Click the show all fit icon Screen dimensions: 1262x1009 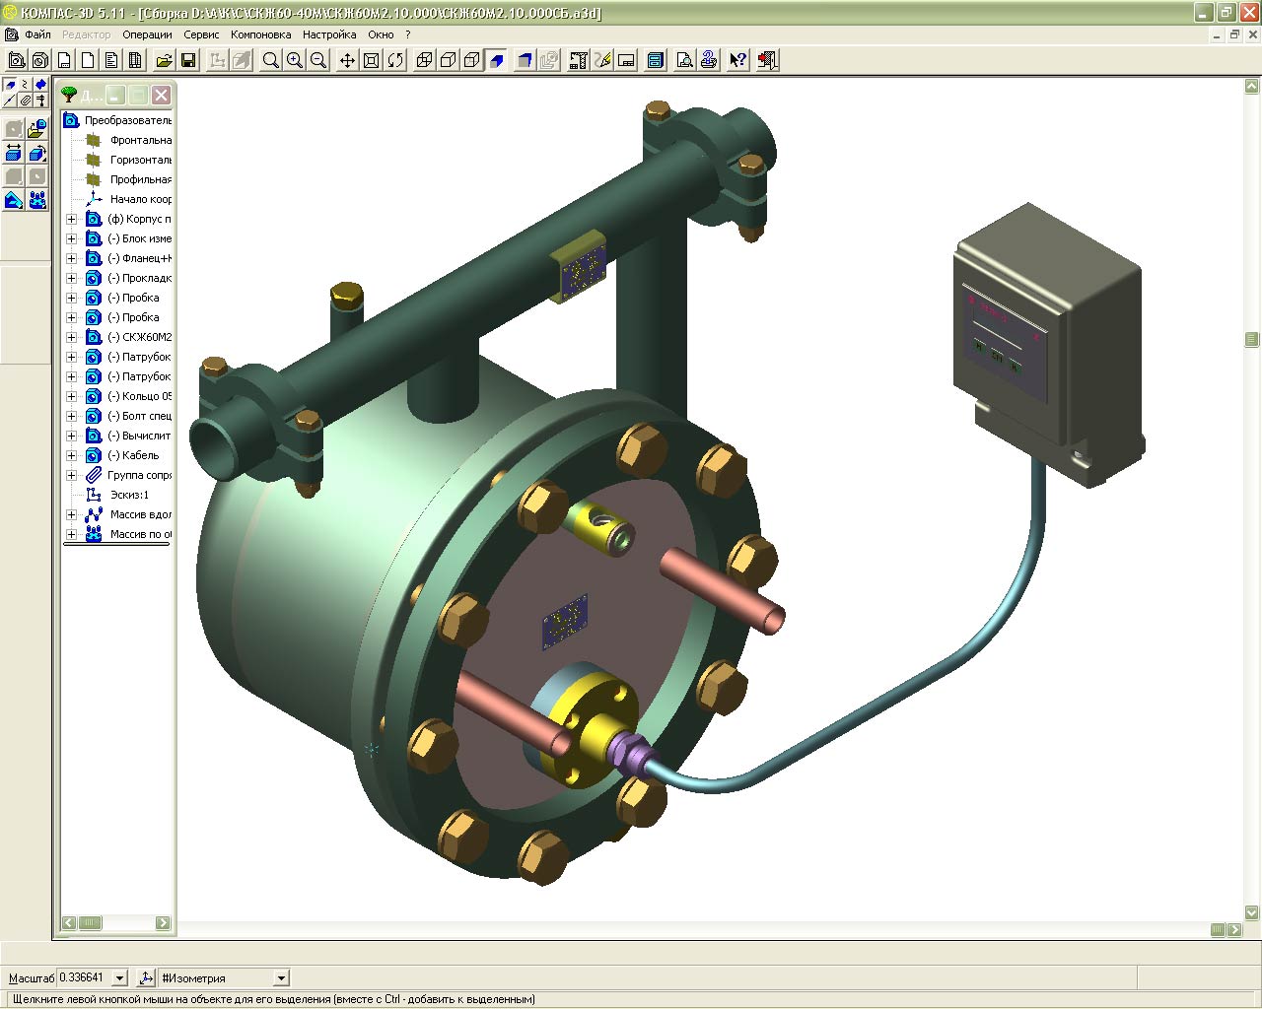pyautogui.click(x=372, y=60)
